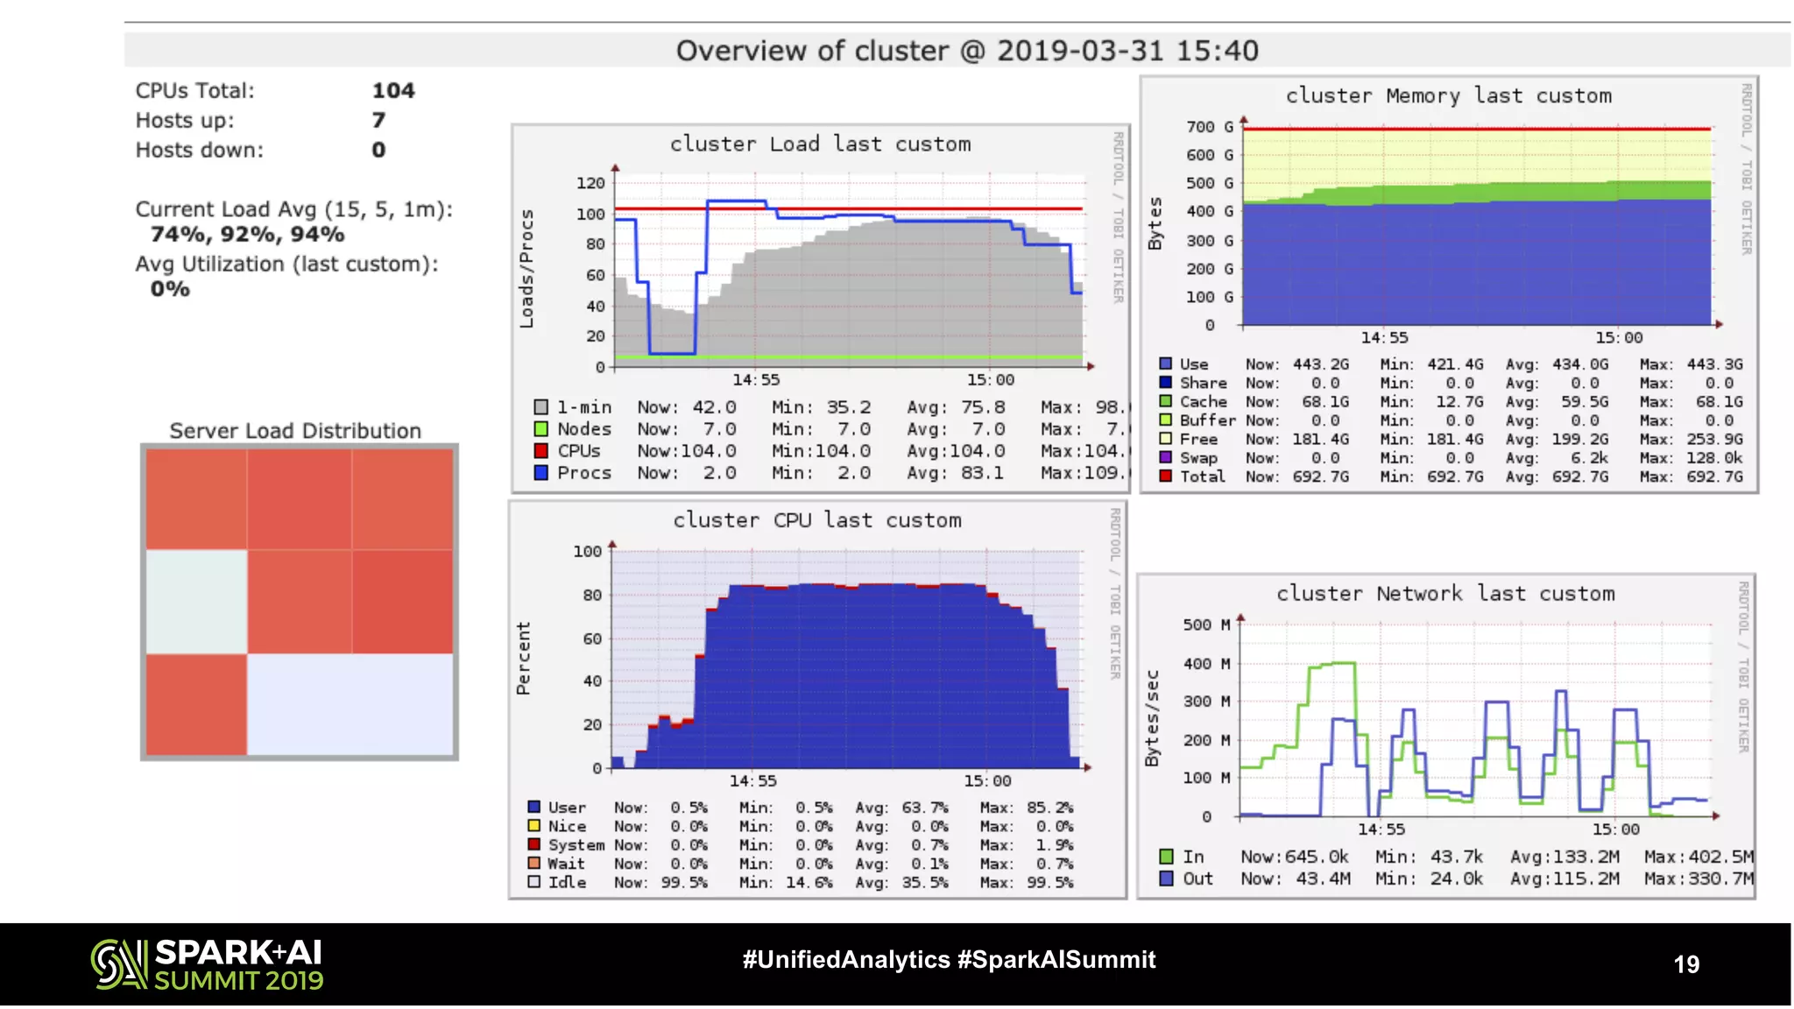The width and height of the screenshot is (1794, 1009).
Task: Click the Spark+AI Summit 2019 logo
Action: point(208,964)
